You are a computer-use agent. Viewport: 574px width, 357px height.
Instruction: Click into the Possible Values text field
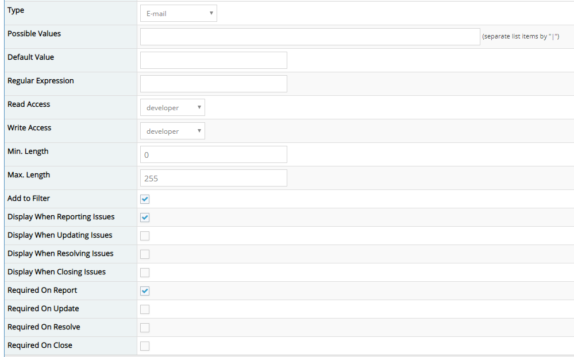coord(310,37)
